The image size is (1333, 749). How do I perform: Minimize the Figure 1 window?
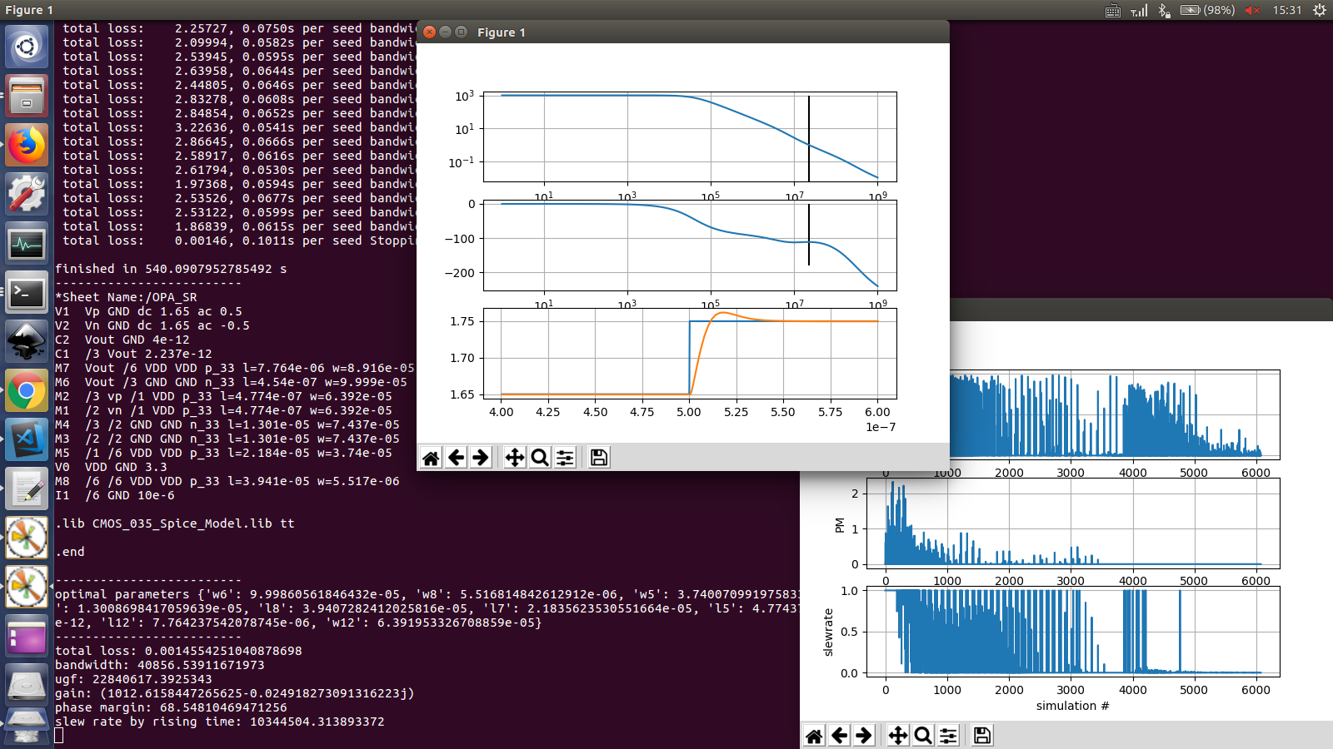(x=445, y=32)
